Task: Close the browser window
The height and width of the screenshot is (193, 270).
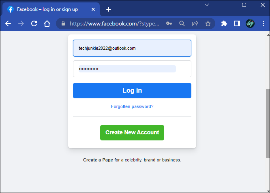Action: point(263,5)
